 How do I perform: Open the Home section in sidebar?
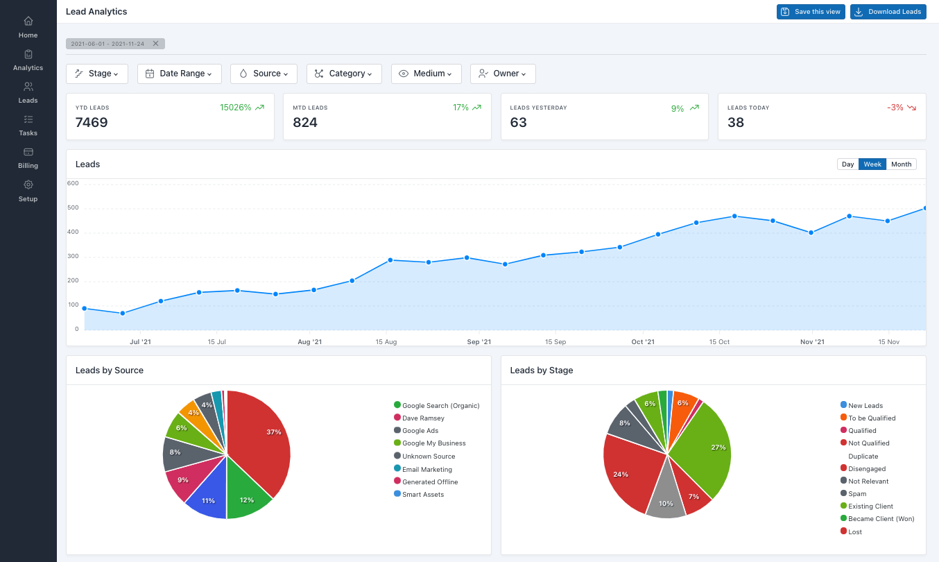(x=28, y=26)
